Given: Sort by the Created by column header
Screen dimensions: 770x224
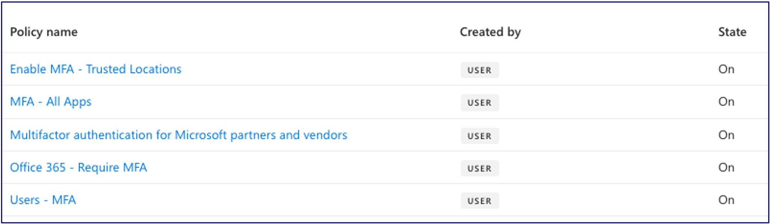Looking at the screenshot, I should click(x=490, y=32).
